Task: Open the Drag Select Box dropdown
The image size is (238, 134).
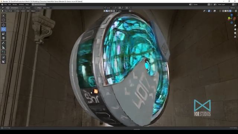Action: point(48,8)
